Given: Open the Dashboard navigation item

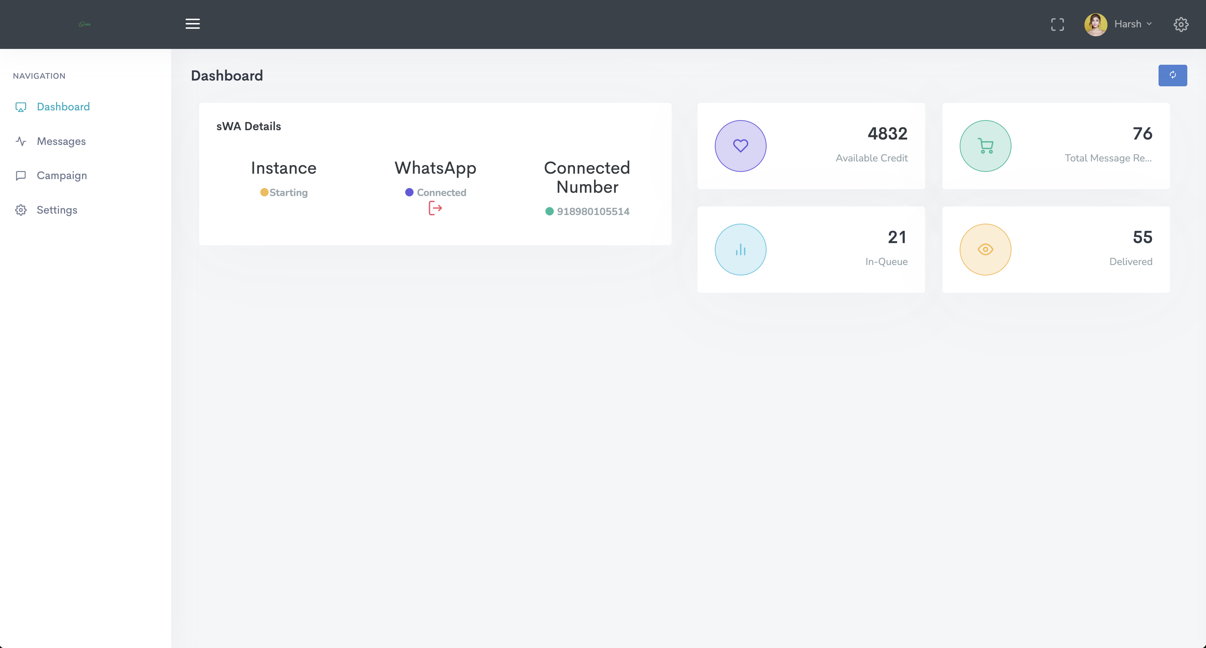Looking at the screenshot, I should 63,107.
